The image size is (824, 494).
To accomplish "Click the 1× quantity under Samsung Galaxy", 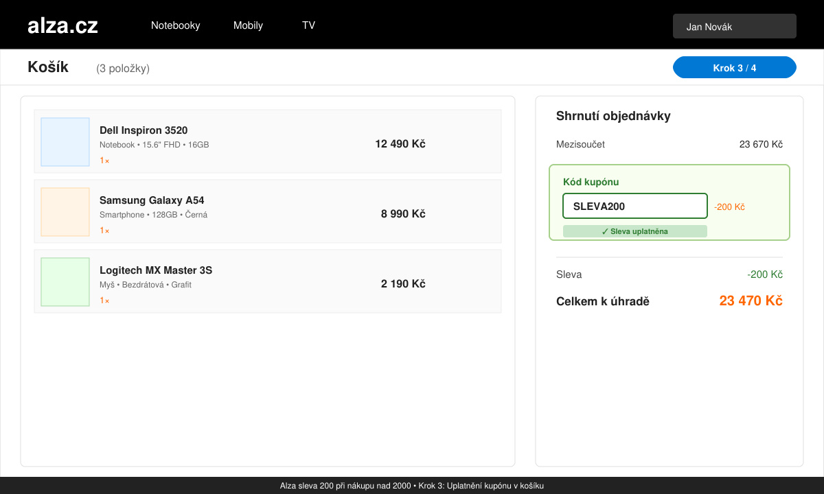I will 104,231.
